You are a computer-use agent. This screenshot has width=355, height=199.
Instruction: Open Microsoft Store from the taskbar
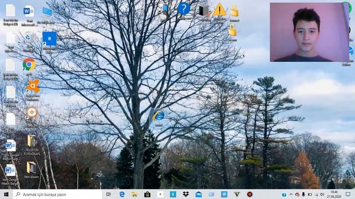click(x=147, y=194)
